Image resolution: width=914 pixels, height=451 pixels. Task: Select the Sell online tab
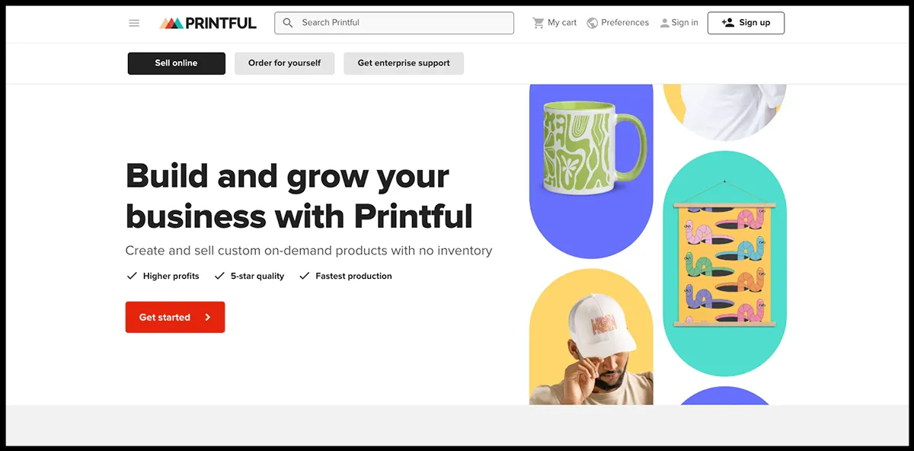[x=176, y=63]
